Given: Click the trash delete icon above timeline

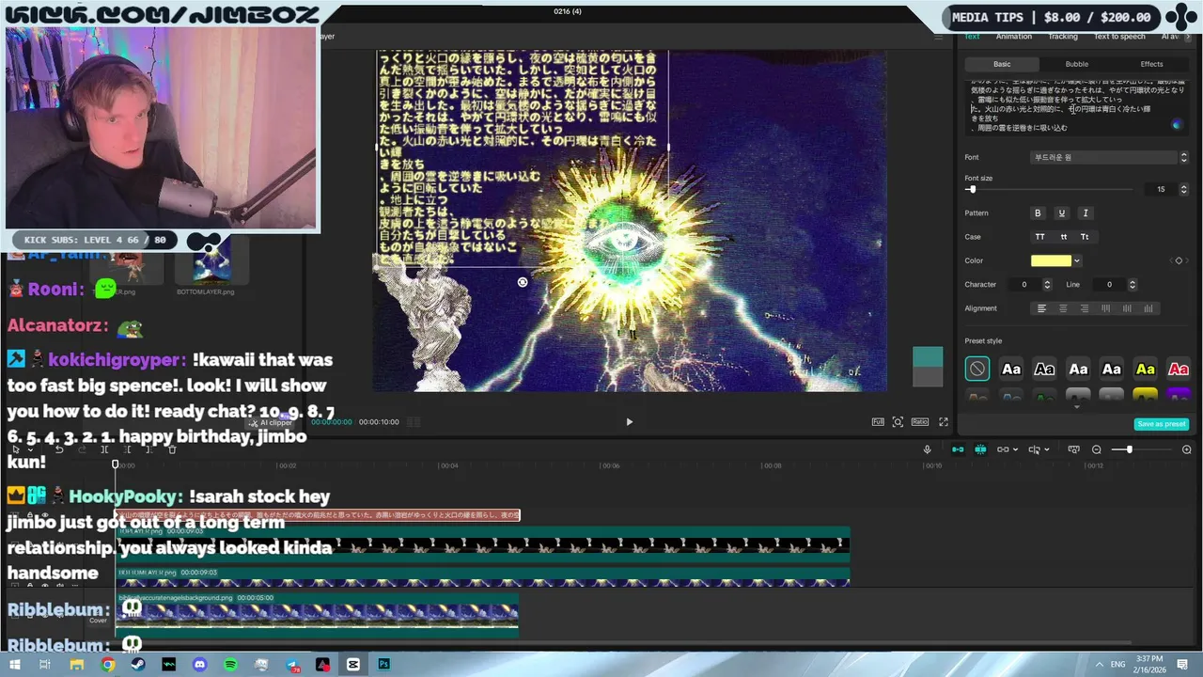Looking at the screenshot, I should (172, 449).
